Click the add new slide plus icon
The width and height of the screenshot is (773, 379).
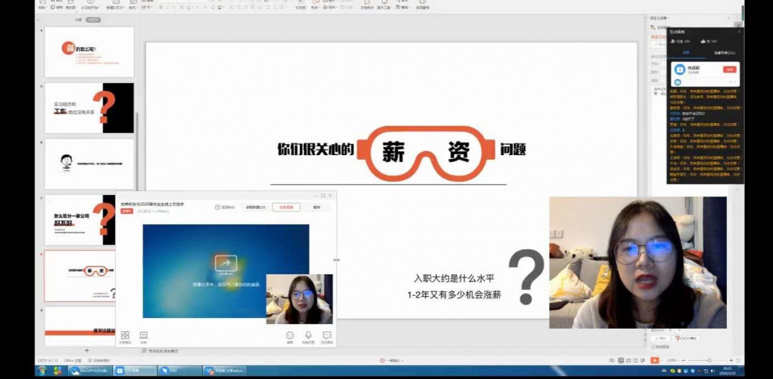tap(86, 351)
